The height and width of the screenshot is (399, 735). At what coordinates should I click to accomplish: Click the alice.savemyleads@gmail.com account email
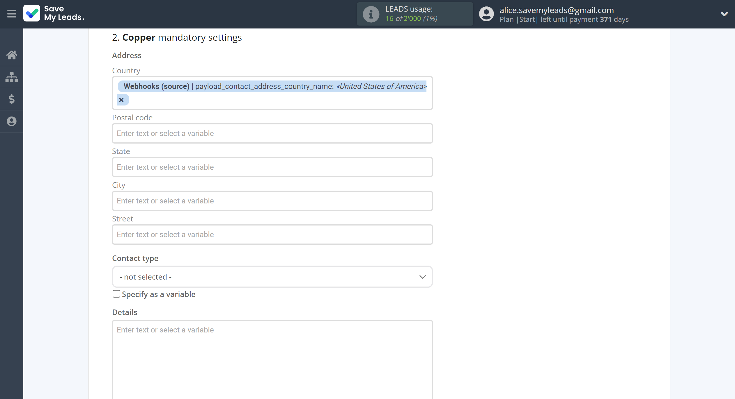tap(557, 10)
